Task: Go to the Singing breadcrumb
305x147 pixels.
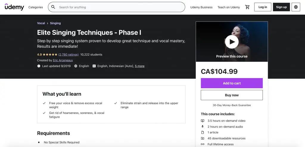Action: 55,23
